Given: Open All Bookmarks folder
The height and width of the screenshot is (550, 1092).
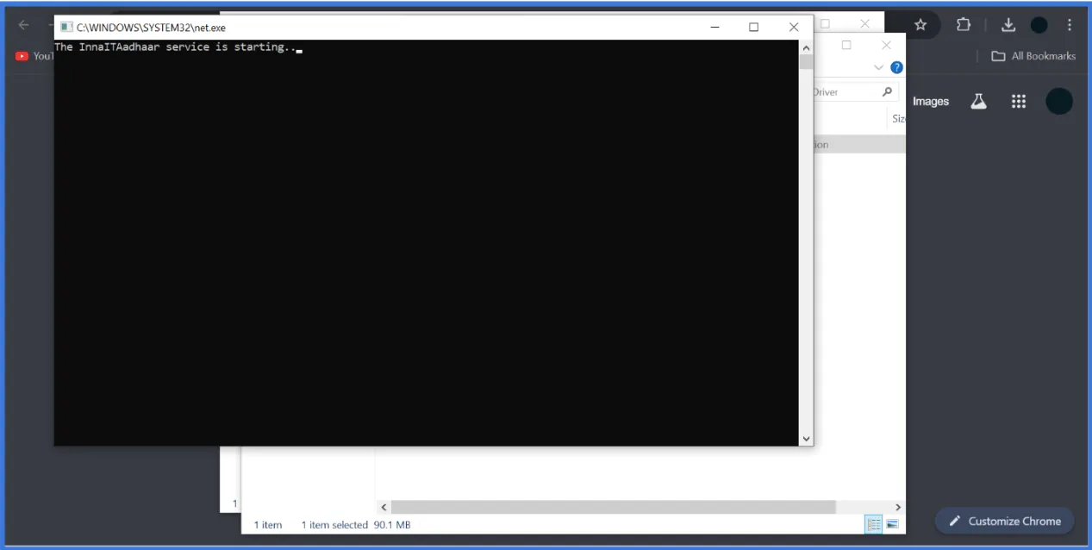Looking at the screenshot, I should [x=1033, y=56].
